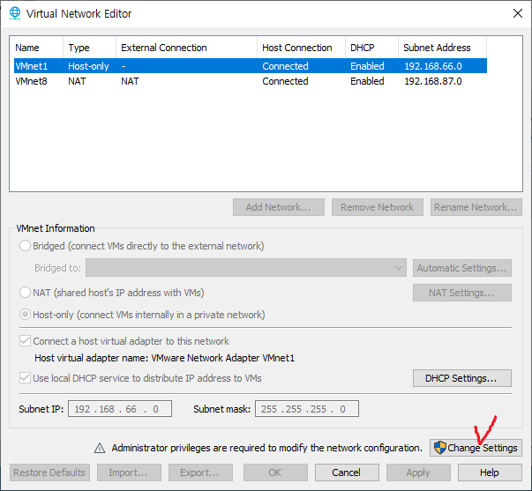Viewport: 532px width, 491px height.
Task: Toggle Connect a host virtual adapter checkbox
Action: 25,341
